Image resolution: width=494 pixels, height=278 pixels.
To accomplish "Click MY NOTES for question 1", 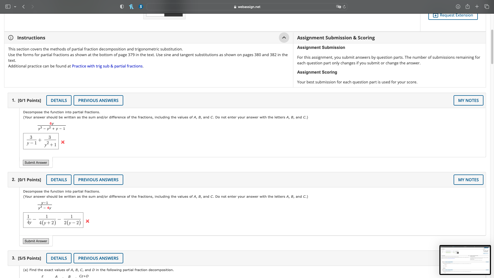I will pos(468,100).
